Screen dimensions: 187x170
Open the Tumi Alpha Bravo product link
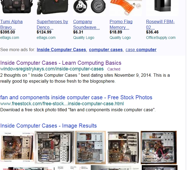(x=11, y=24)
